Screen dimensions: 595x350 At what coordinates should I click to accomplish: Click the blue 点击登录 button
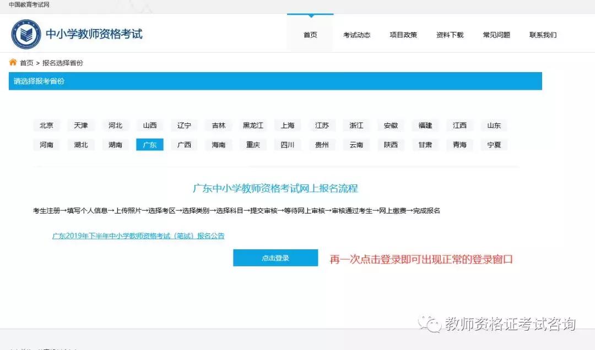[x=275, y=257]
